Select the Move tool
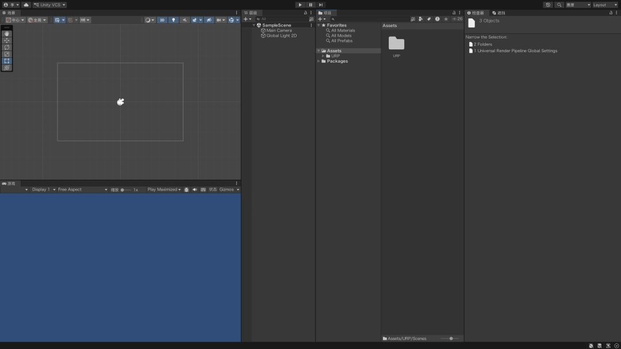Image resolution: width=621 pixels, height=349 pixels. (7, 40)
